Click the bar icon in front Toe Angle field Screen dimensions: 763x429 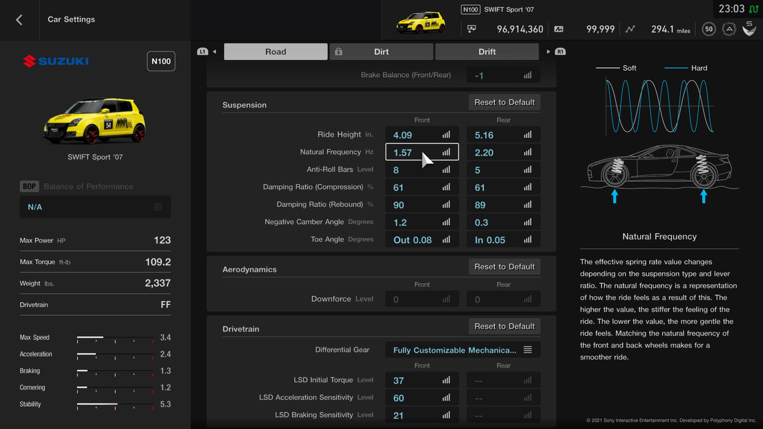pos(446,240)
